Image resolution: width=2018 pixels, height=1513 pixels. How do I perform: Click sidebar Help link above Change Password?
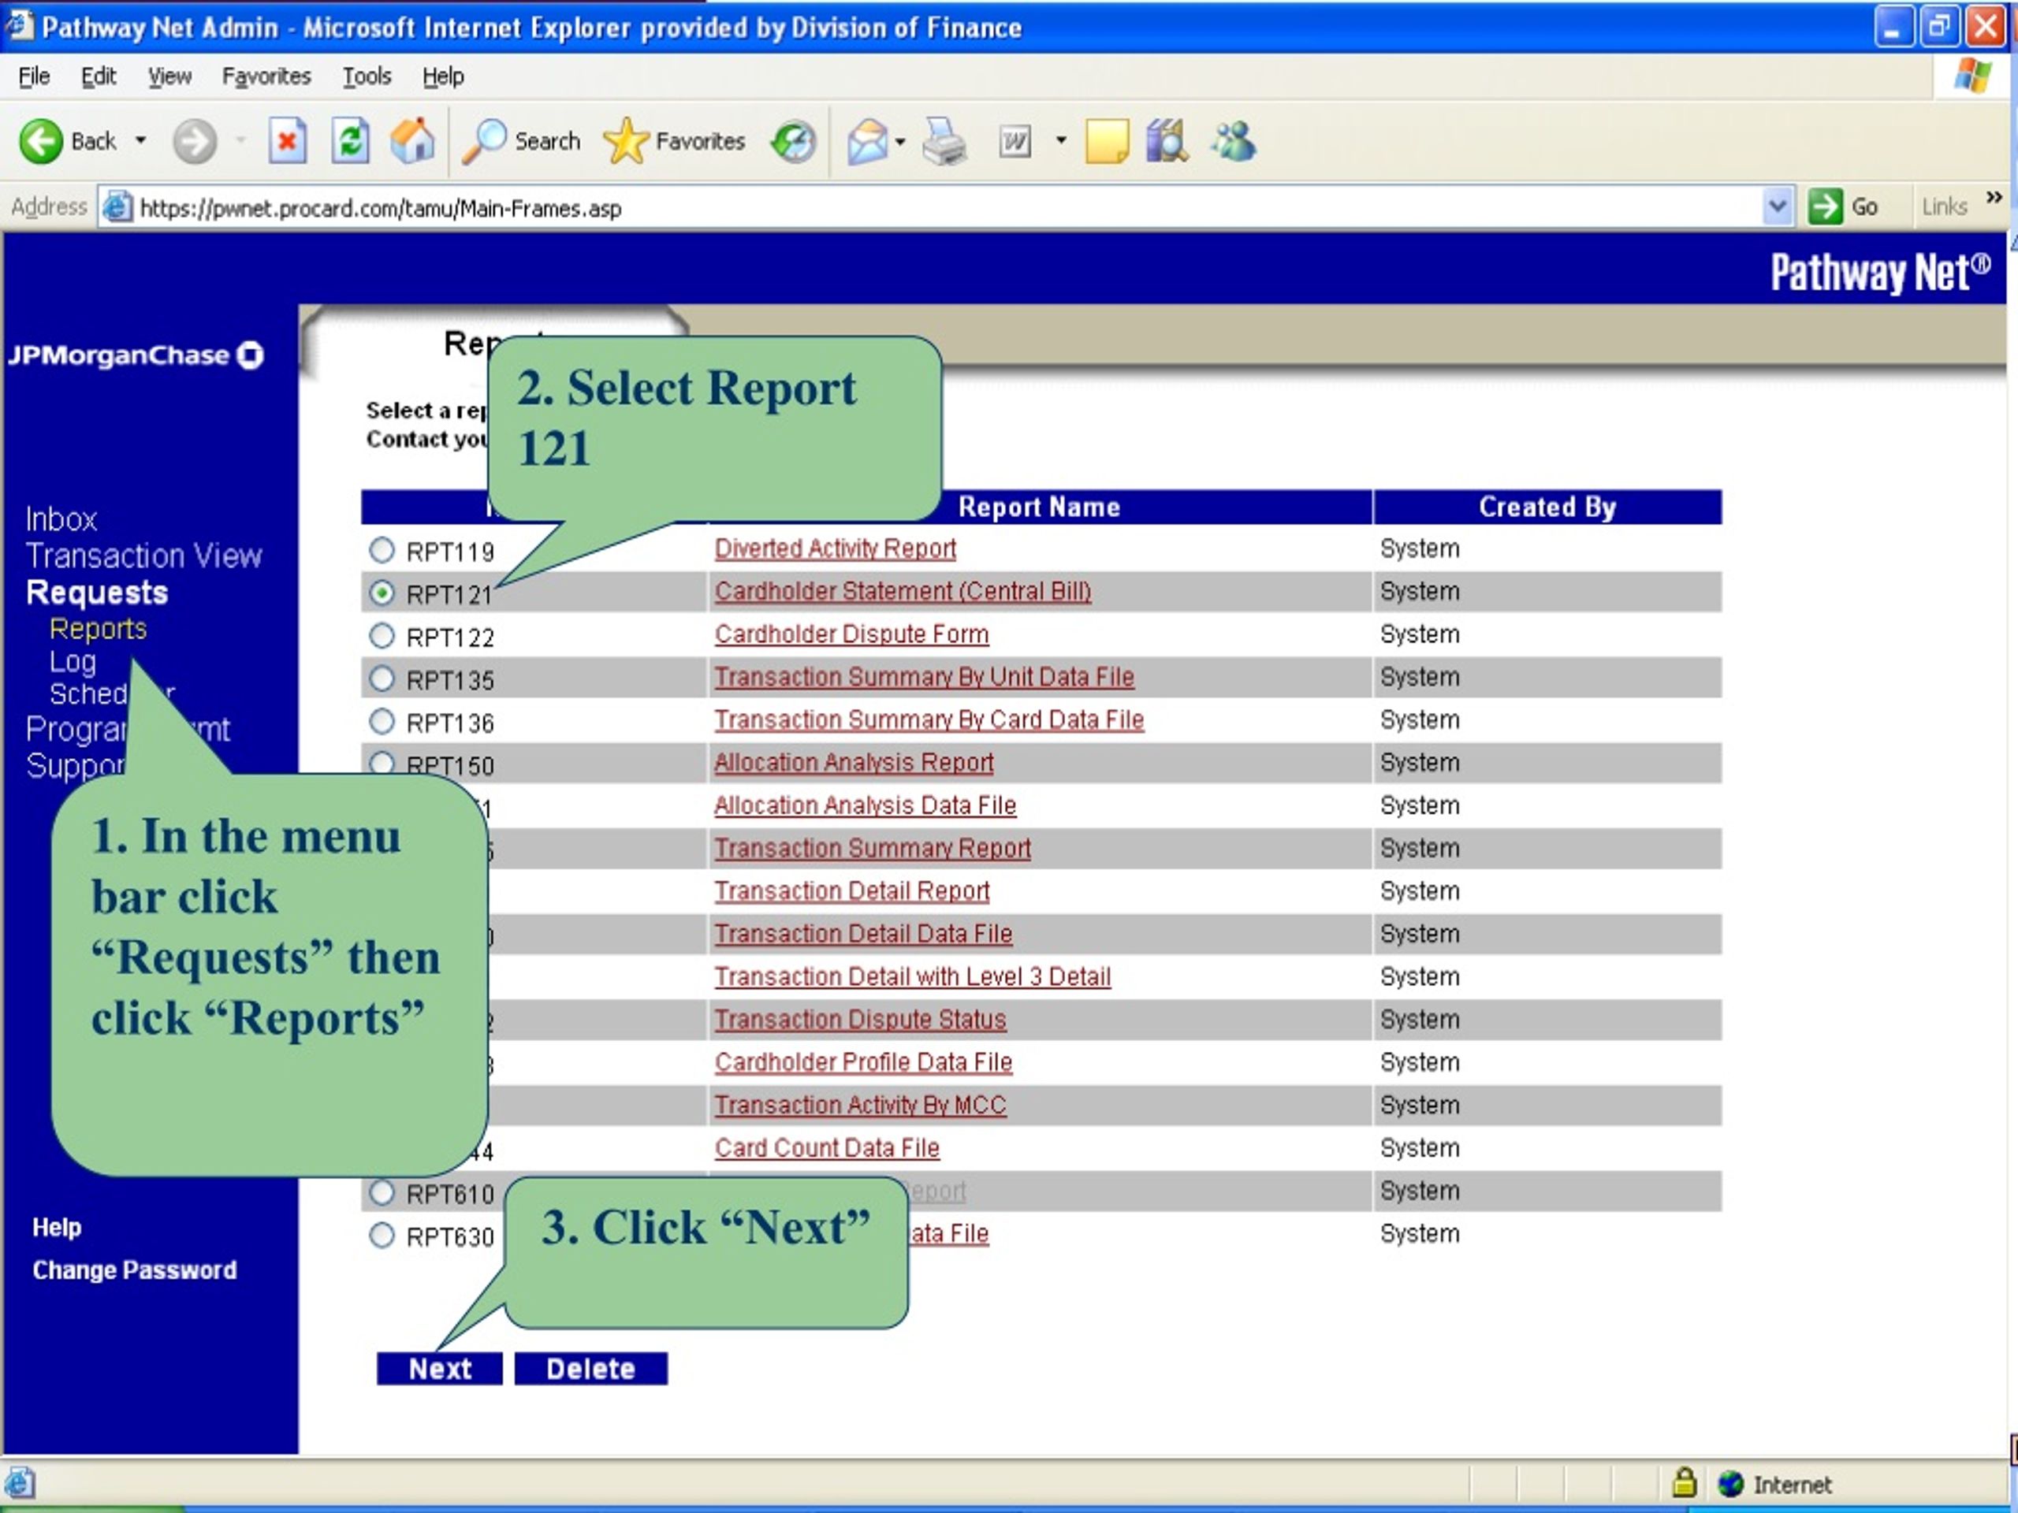coord(57,1227)
